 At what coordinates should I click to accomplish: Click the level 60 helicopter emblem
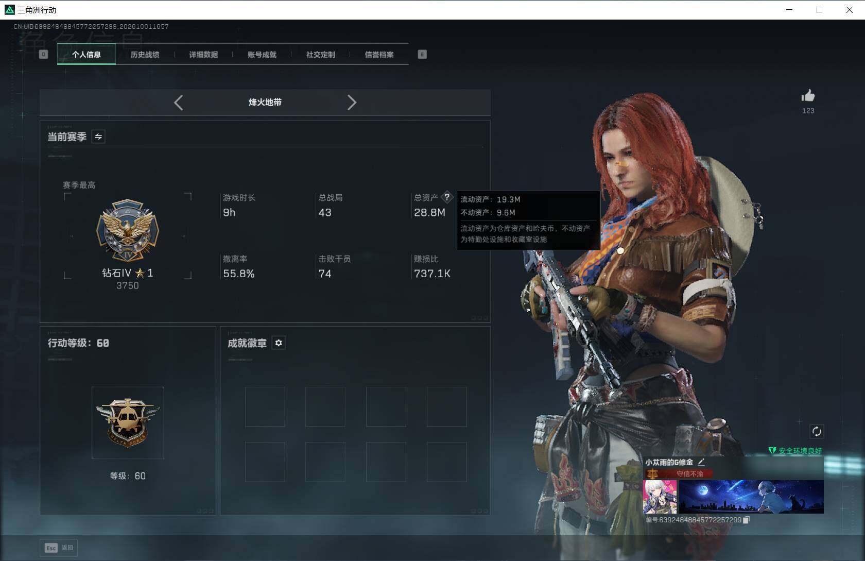[128, 423]
